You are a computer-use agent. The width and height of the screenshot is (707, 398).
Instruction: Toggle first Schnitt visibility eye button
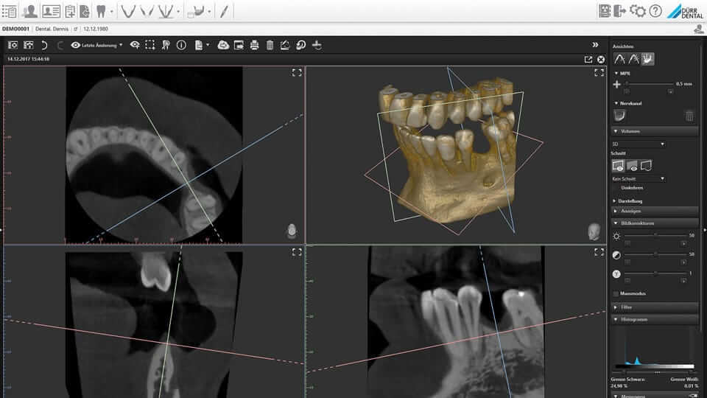coord(619,166)
